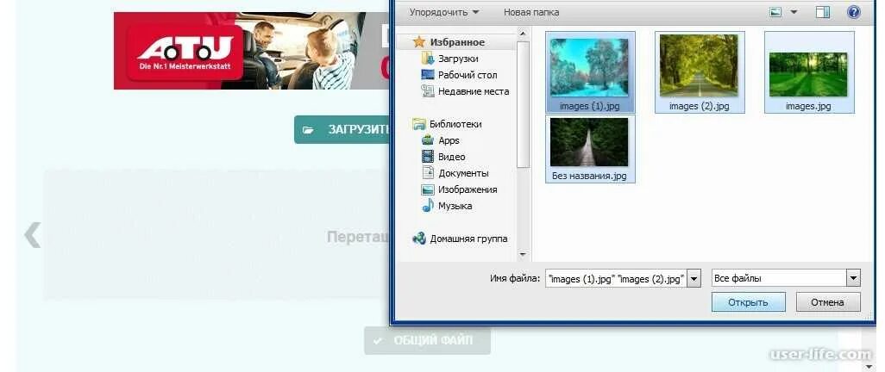Click the A.T.U advertisement banner

(252, 51)
